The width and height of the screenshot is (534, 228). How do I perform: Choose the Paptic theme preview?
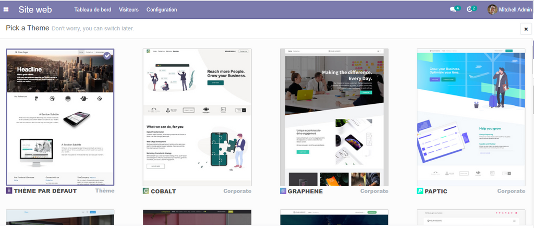[471, 117]
